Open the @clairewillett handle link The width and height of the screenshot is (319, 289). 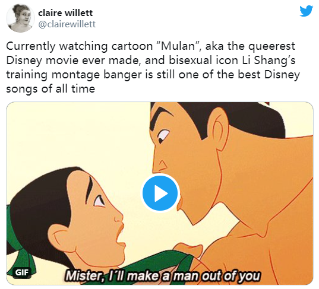pos(67,24)
